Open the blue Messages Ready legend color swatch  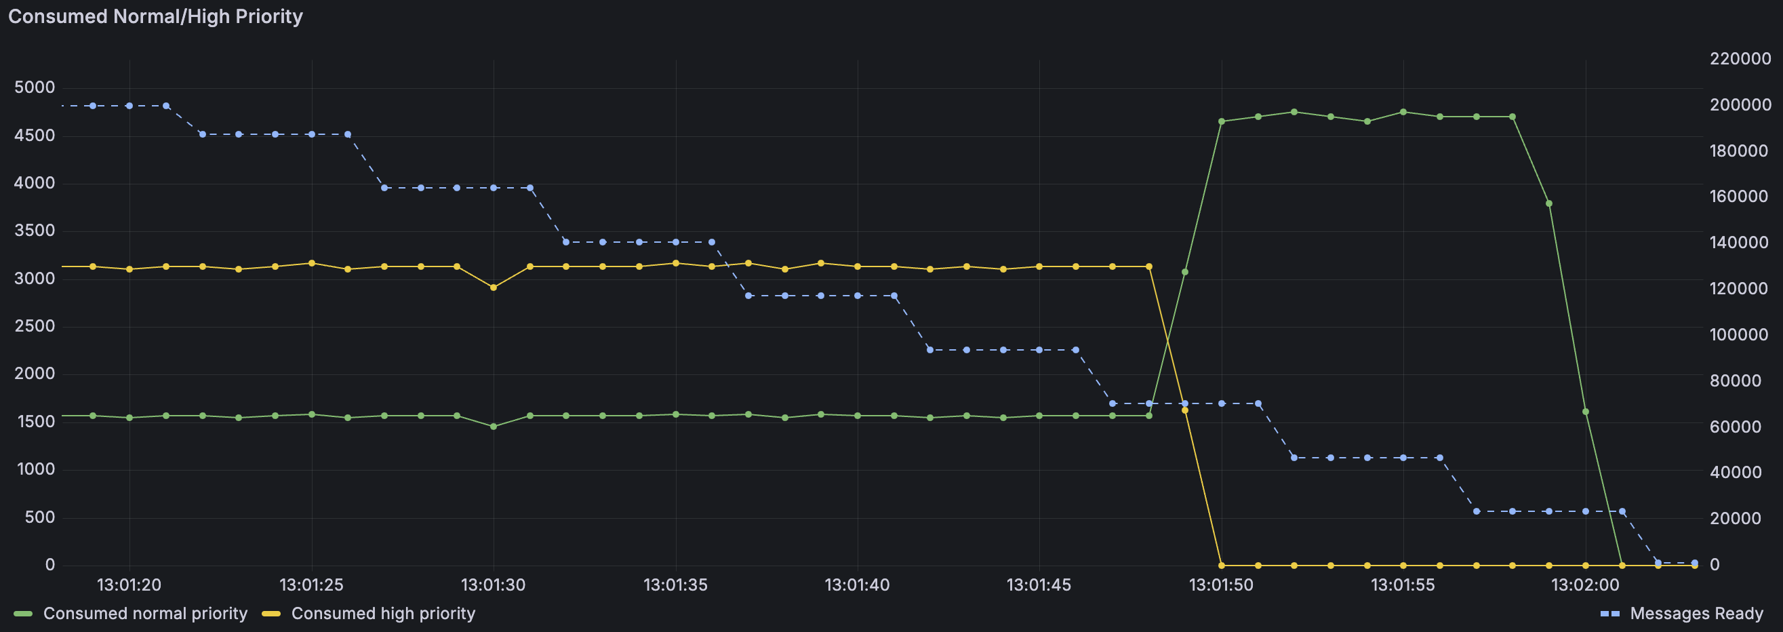point(1610,614)
